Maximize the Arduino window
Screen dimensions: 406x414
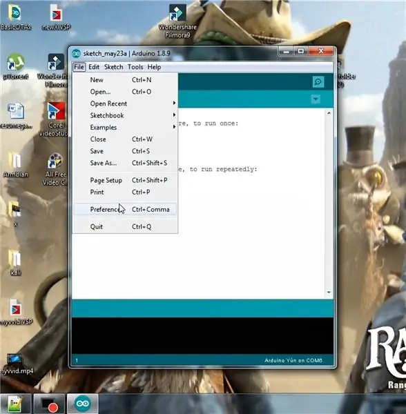point(300,51)
